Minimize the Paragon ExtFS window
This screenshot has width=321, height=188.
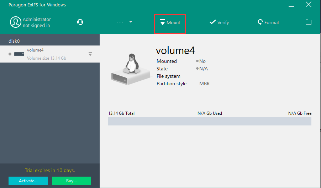click(291, 6)
